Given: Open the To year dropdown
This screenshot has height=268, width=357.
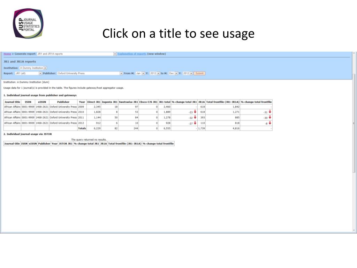Looking at the screenshot, I should point(188,73).
